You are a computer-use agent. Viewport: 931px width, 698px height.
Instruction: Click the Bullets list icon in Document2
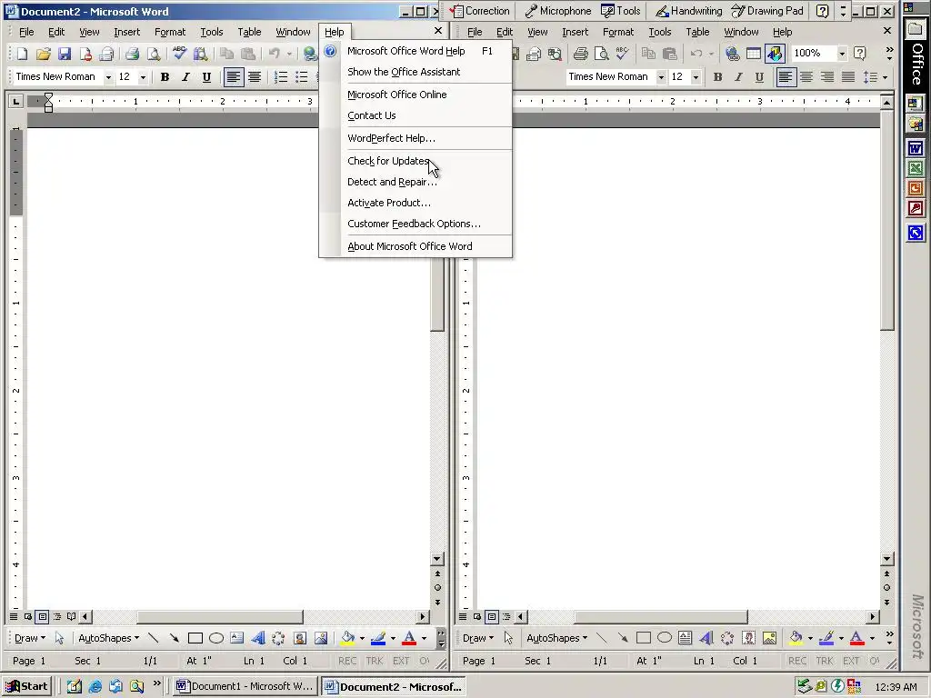302,77
